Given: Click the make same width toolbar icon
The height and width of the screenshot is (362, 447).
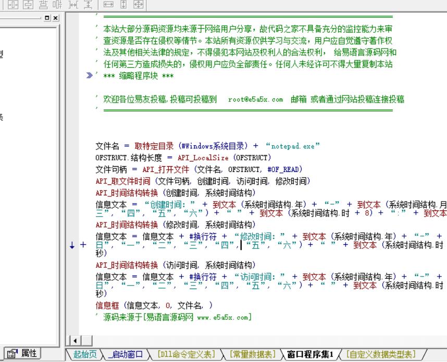Looking at the screenshot, I should click(x=108, y=4).
